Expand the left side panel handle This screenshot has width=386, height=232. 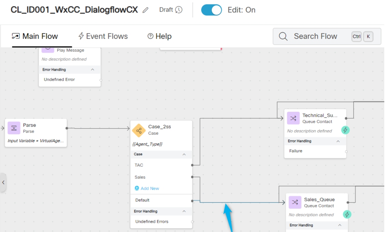(3, 182)
